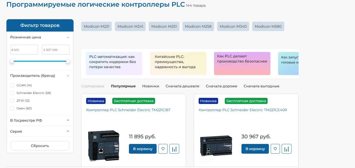Viewport: 355px width, 168px height.
Task: Enable the ZFW (12) filter checkbox
Action: [x=12, y=101]
